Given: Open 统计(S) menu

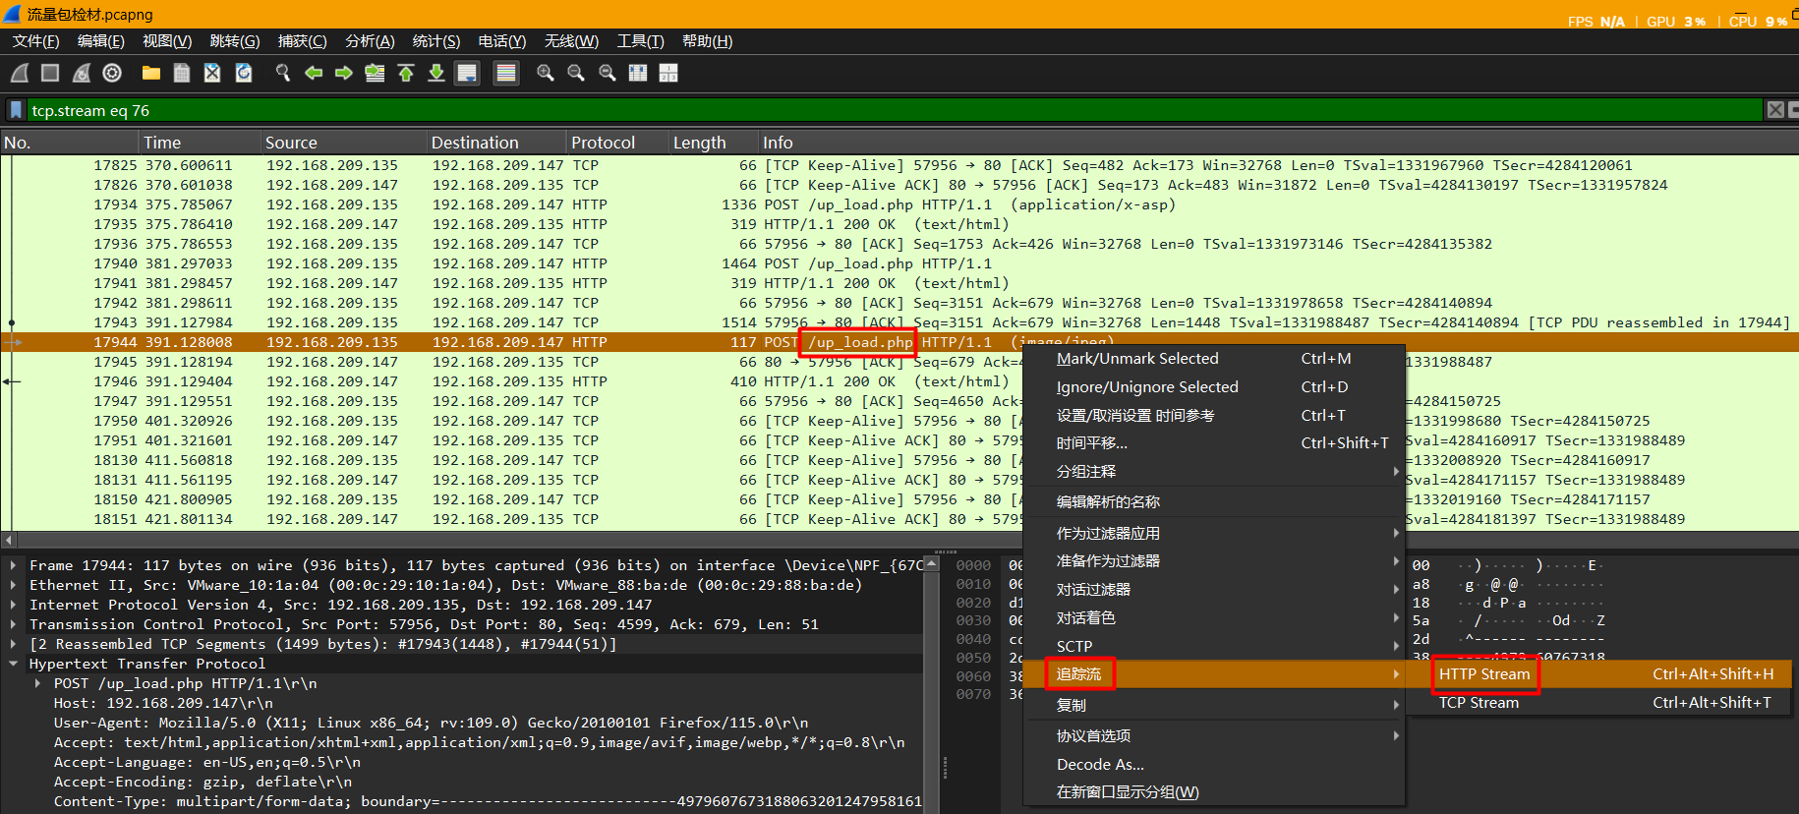Looking at the screenshot, I should (x=435, y=41).
